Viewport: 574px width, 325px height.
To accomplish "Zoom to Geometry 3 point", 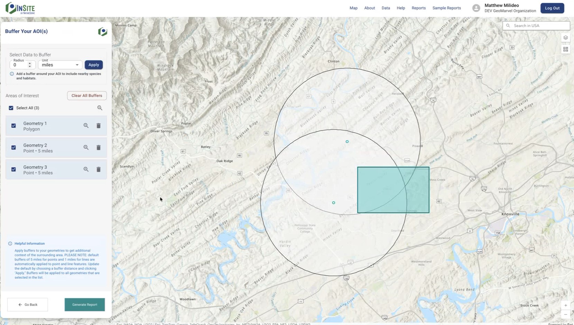I will point(86,169).
